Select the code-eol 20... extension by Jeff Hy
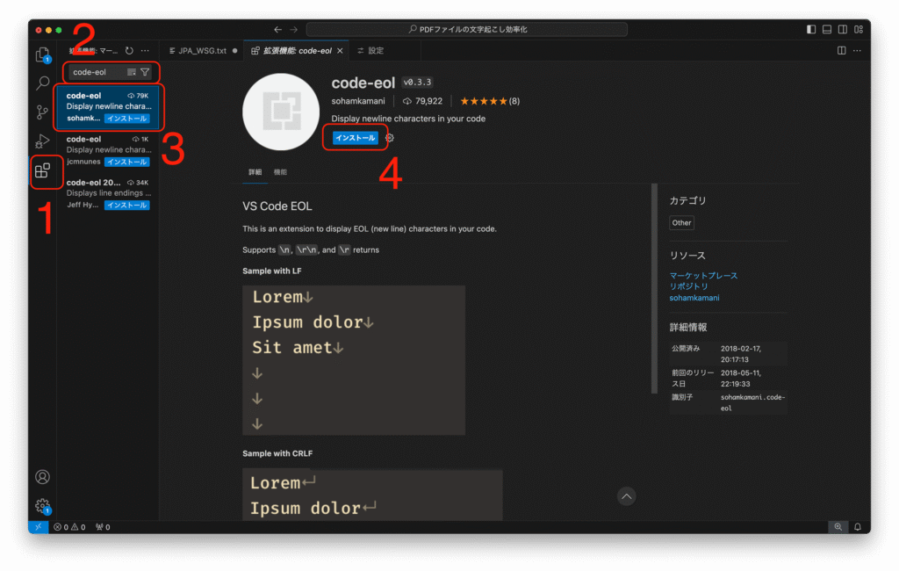This screenshot has width=899, height=571. pos(108,194)
